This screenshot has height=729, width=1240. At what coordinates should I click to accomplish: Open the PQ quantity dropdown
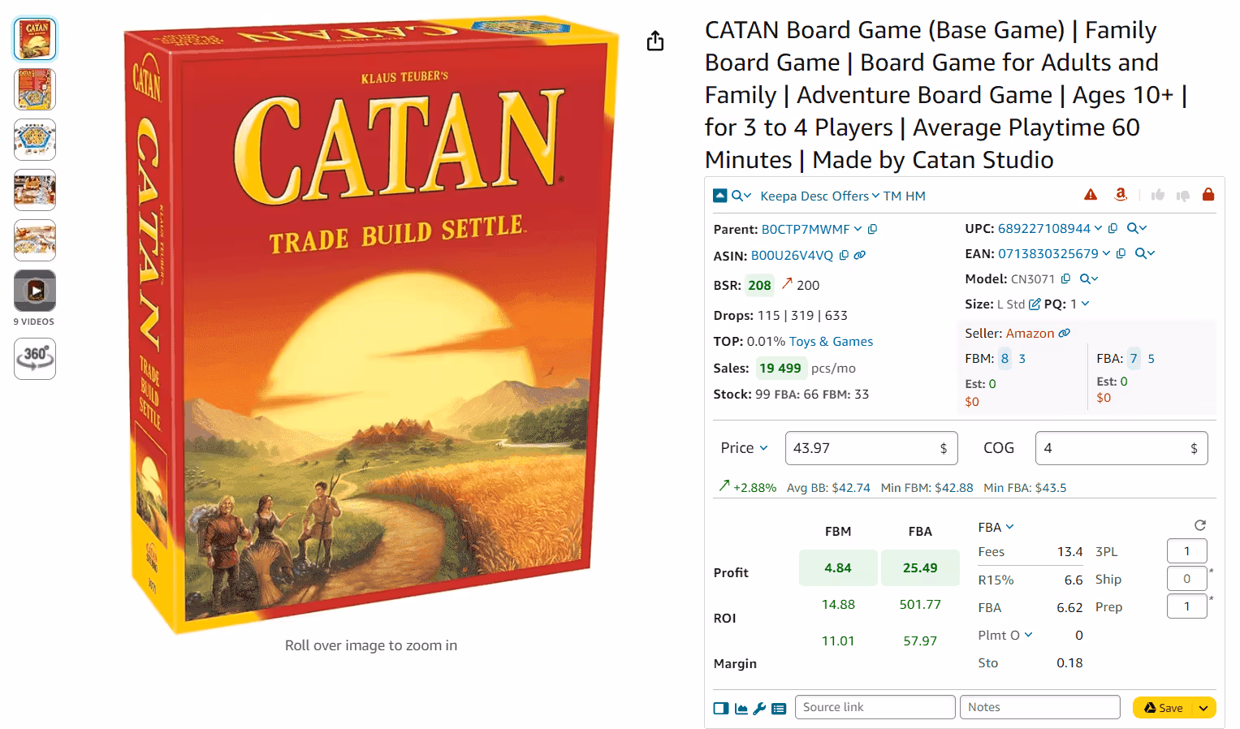(x=1086, y=304)
